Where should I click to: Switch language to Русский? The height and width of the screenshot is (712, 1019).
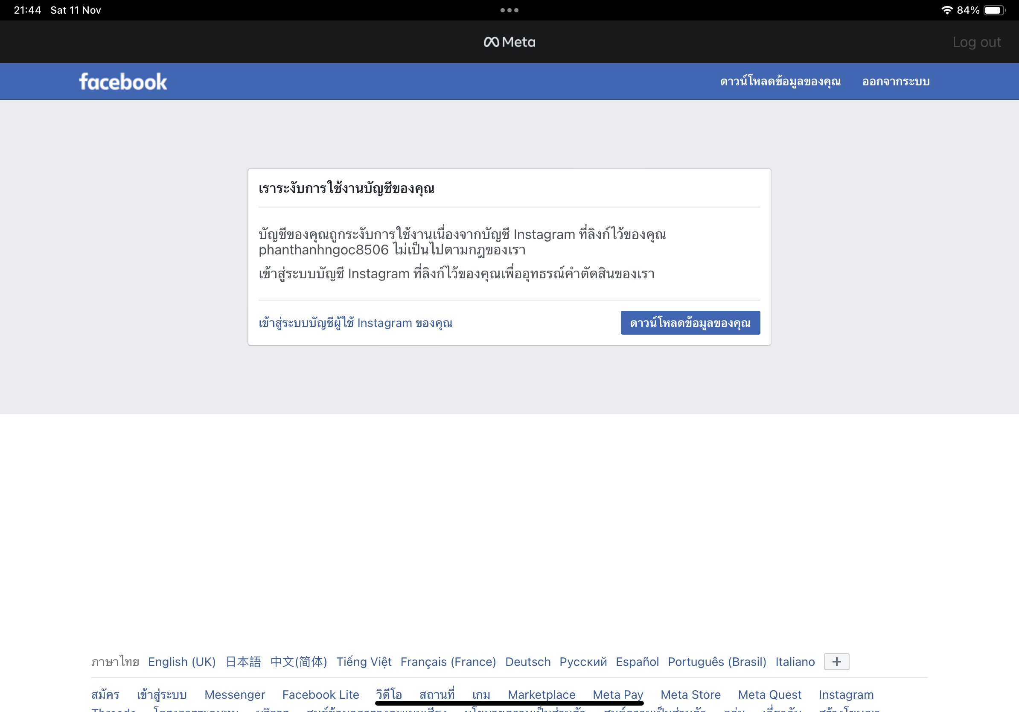pos(583,661)
